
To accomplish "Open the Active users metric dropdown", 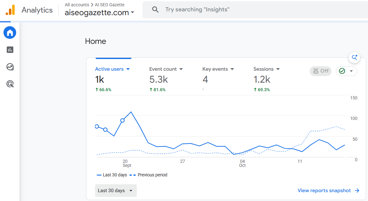I will coord(128,69).
